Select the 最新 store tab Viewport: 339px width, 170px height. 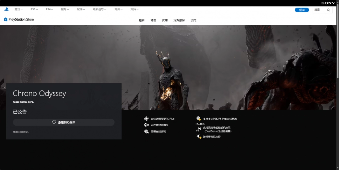142,20
